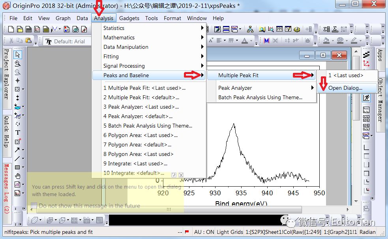Expand the Data Manipulation submenu
Viewport: 388px width, 239px height.
(149, 47)
